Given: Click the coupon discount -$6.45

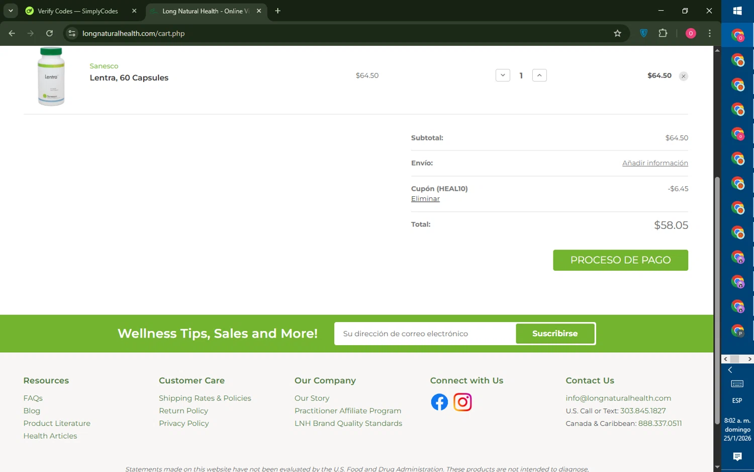Looking at the screenshot, I should [x=678, y=189].
